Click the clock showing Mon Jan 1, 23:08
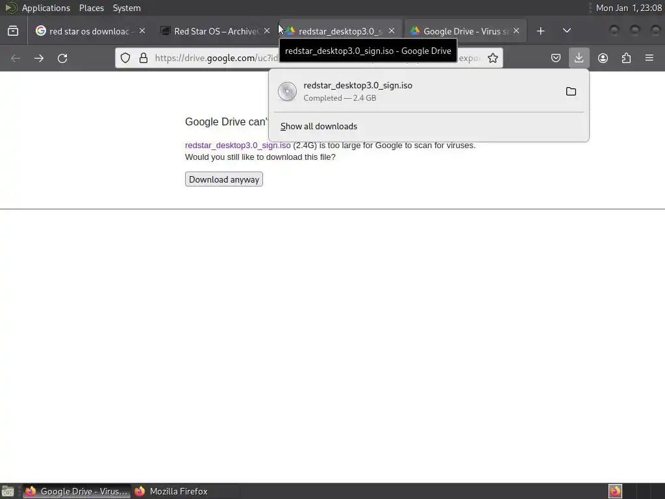Image resolution: width=665 pixels, height=499 pixels. (629, 8)
